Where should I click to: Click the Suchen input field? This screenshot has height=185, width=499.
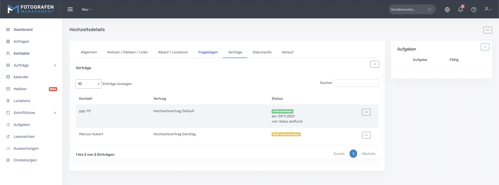356,83
